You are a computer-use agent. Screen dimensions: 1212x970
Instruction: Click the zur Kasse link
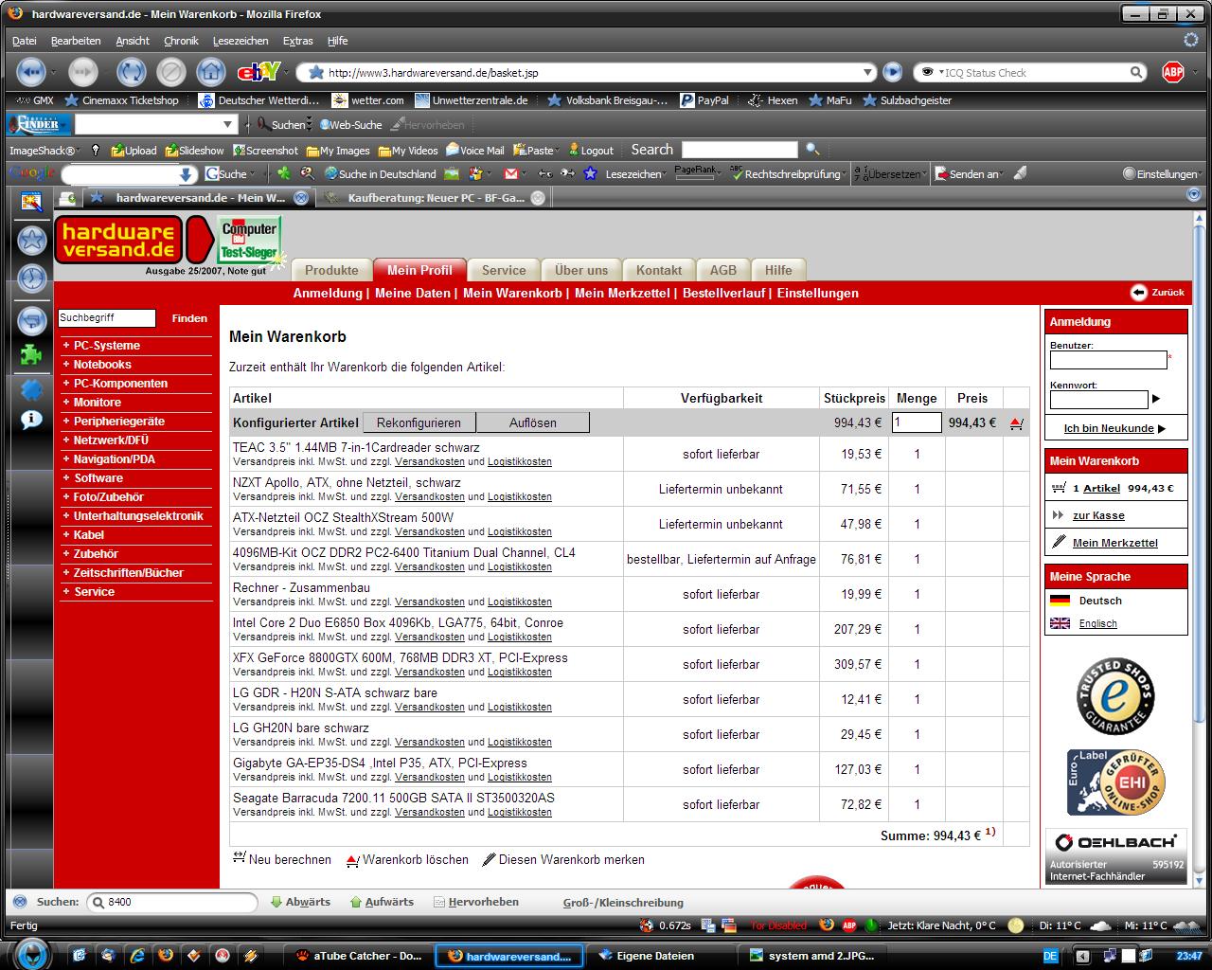[1098, 515]
